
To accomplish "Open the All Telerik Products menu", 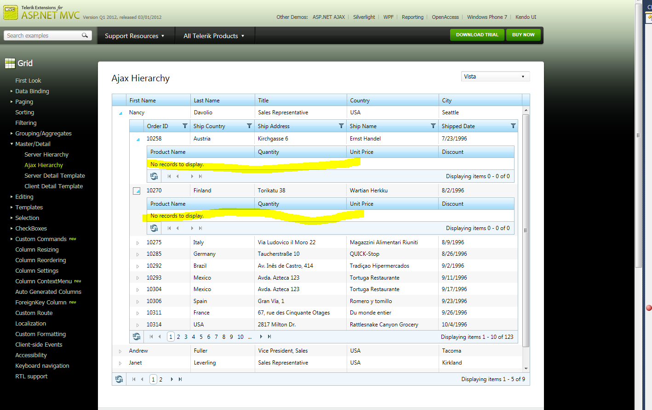I will (214, 36).
